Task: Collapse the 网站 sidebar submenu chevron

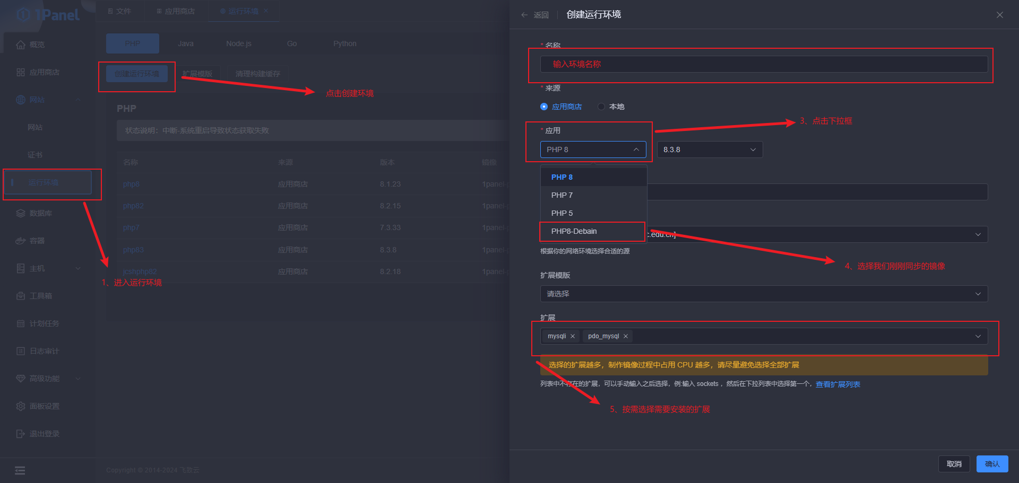Action: pos(78,100)
